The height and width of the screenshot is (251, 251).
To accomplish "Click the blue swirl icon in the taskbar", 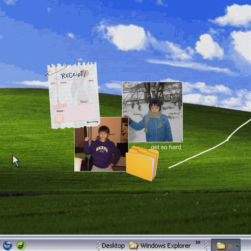I will pos(7,245).
